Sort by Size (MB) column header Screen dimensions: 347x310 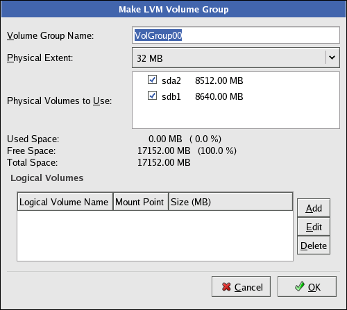[x=231, y=202]
